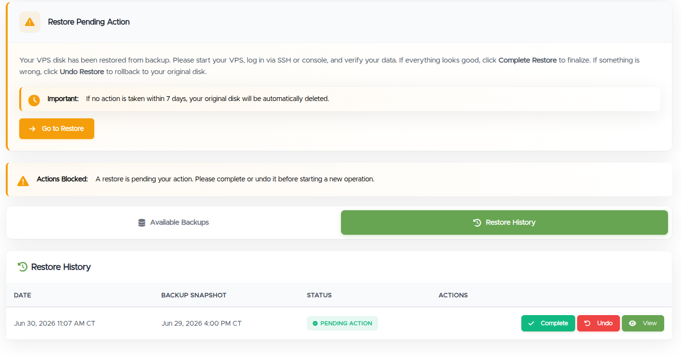Click the PENDING ACTION status badge
Screen dimensions: 681x356
point(342,323)
